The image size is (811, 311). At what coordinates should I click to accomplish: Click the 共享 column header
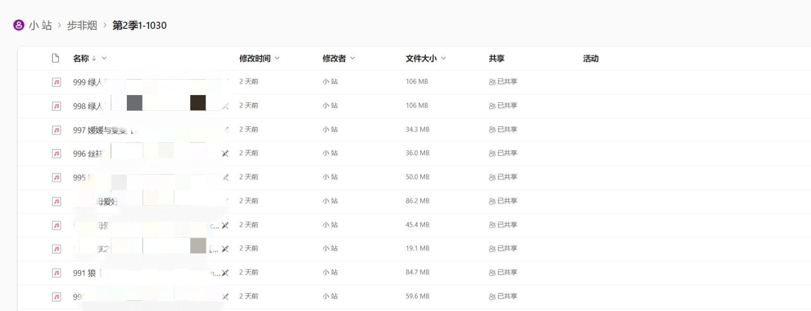(496, 59)
